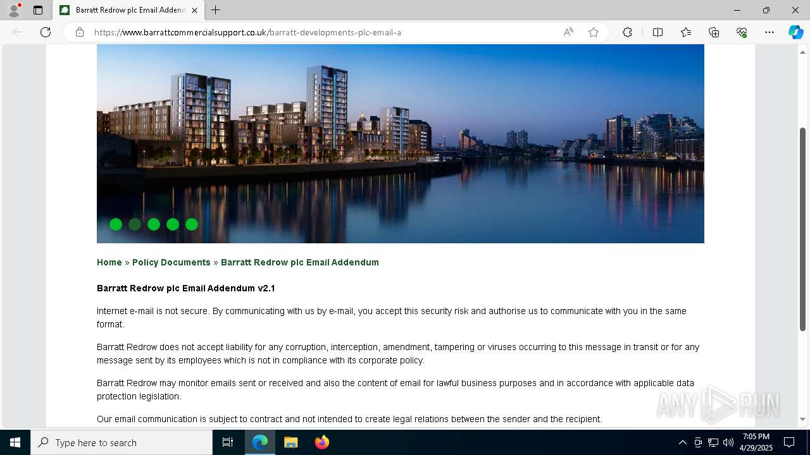Open the clock showing 7:05 PM
Viewport: 810px width, 455px height.
(756, 442)
